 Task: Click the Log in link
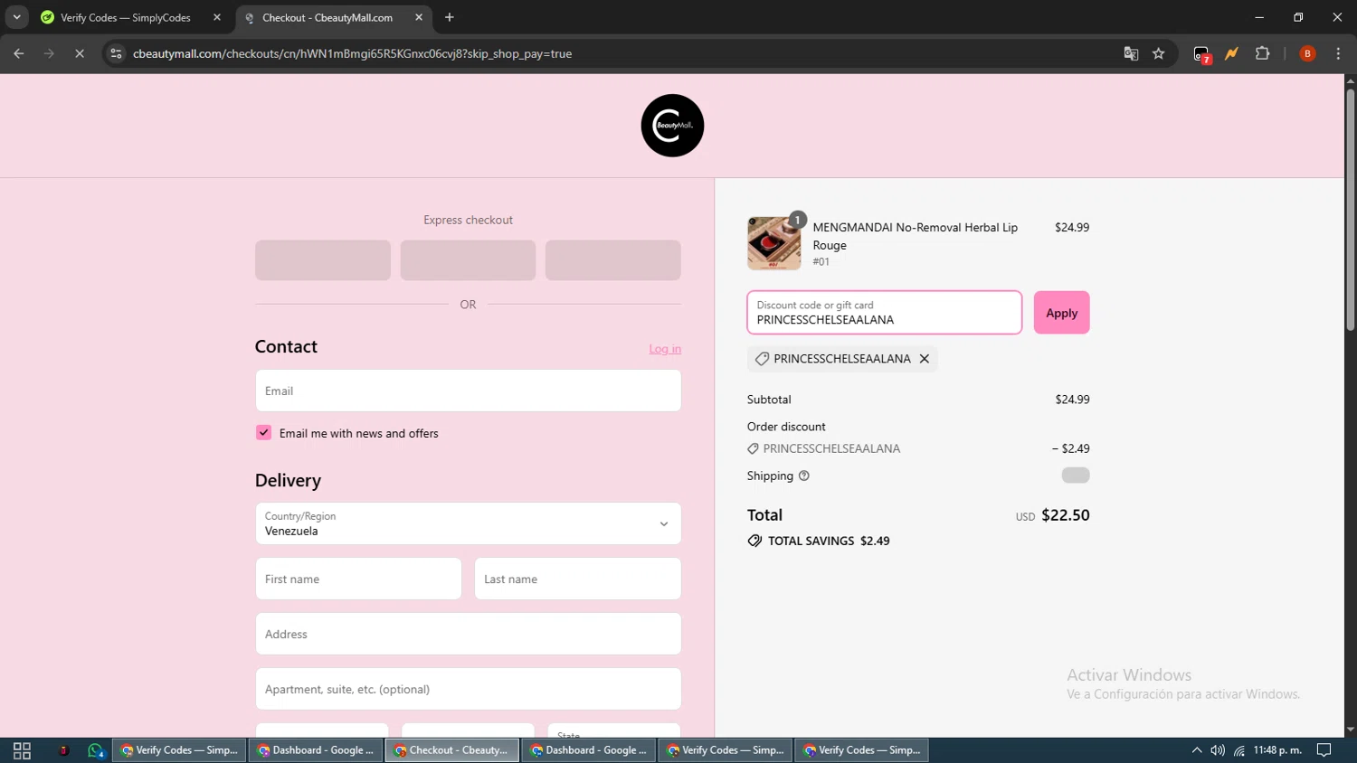tap(665, 349)
